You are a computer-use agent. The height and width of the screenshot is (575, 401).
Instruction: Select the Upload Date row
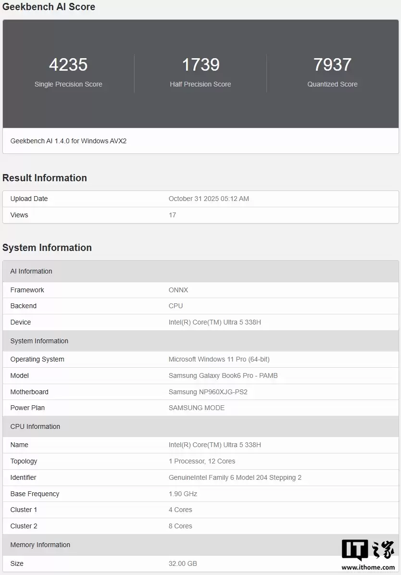pos(29,199)
